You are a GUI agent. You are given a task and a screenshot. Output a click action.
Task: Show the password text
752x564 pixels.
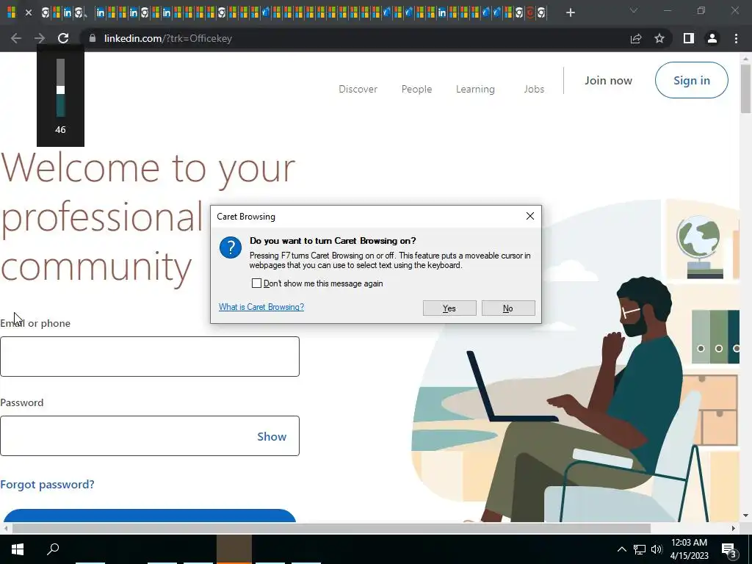click(x=272, y=436)
